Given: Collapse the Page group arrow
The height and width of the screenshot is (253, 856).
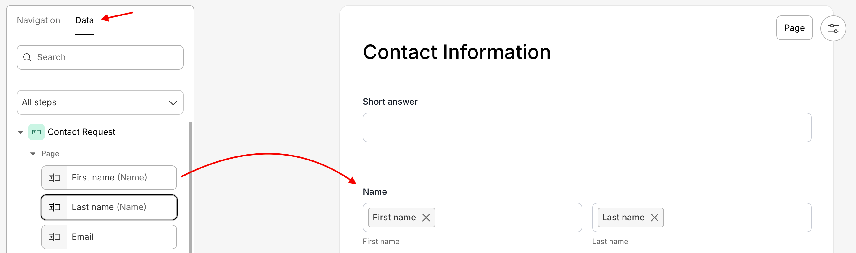Looking at the screenshot, I should pos(32,154).
